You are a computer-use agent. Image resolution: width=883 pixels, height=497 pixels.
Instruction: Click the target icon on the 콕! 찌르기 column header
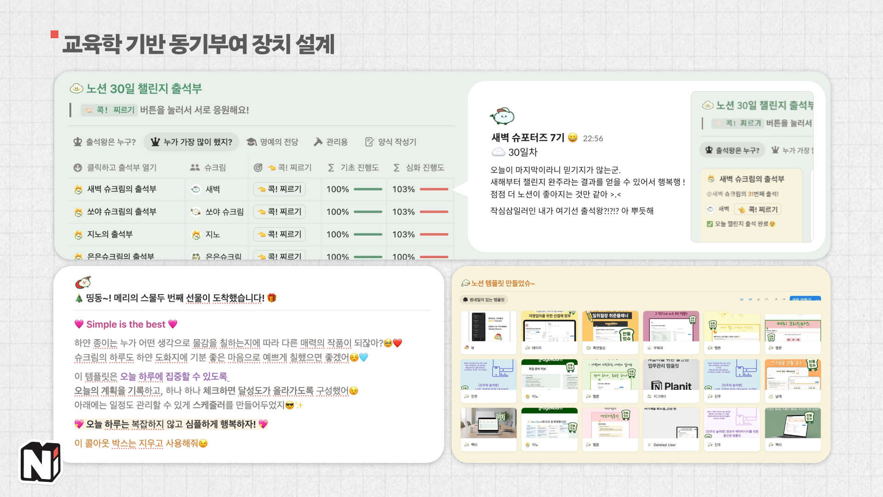point(258,168)
